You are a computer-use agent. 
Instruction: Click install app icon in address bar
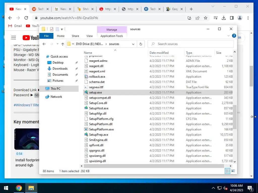point(189,18)
